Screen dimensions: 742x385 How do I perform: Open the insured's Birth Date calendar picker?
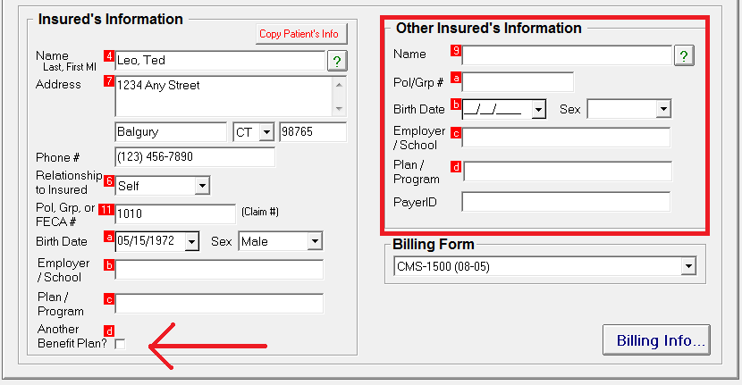coord(191,241)
